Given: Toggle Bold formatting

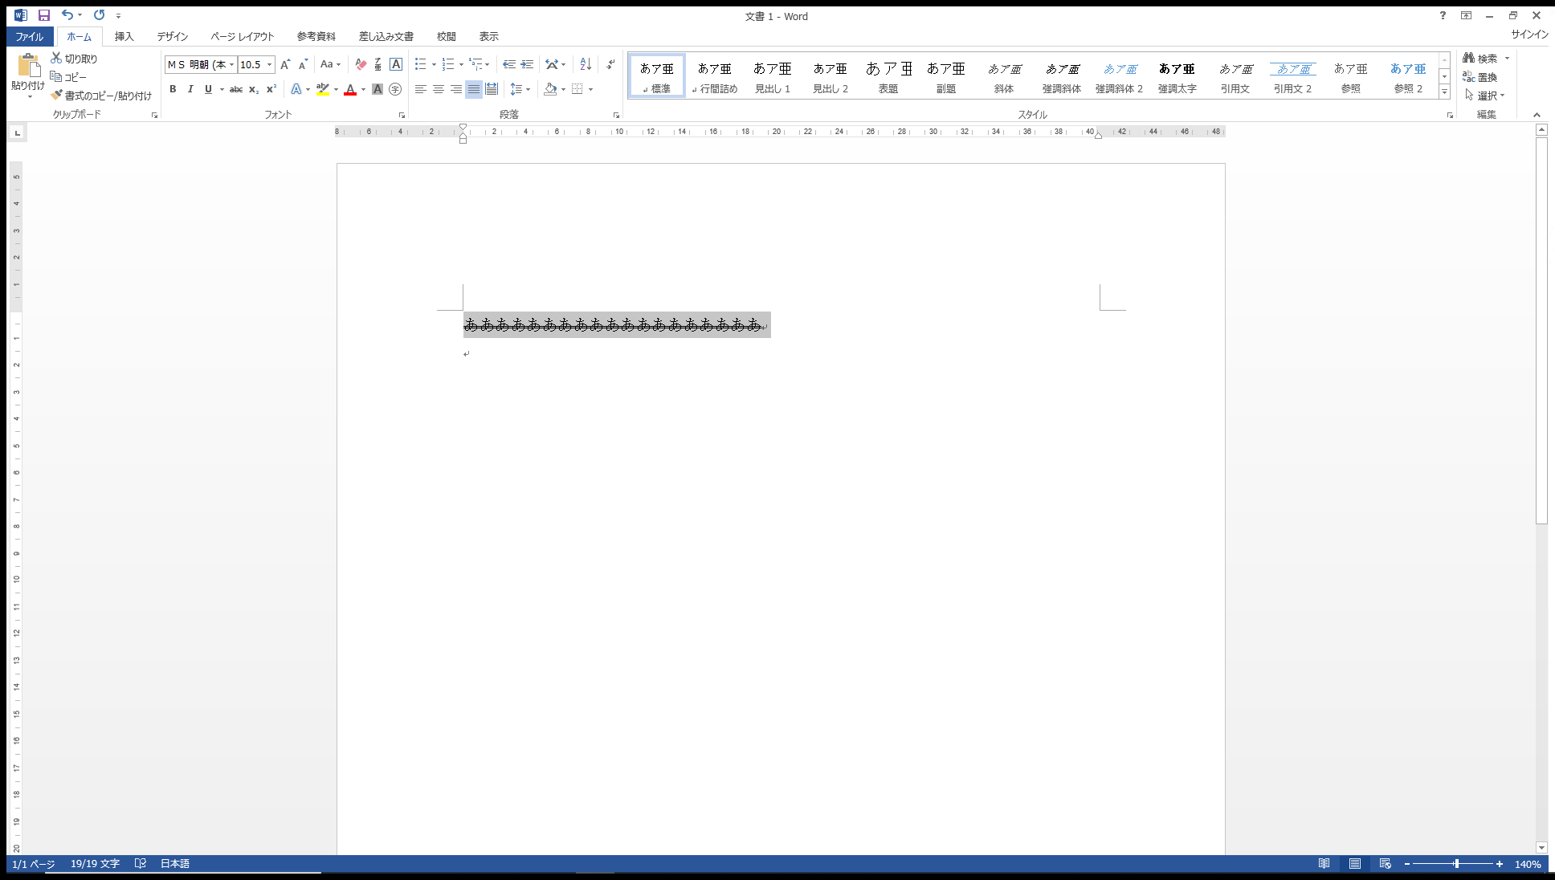Looking at the screenshot, I should tap(173, 89).
